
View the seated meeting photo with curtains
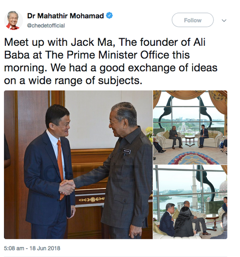pyautogui.click(x=190, y=127)
